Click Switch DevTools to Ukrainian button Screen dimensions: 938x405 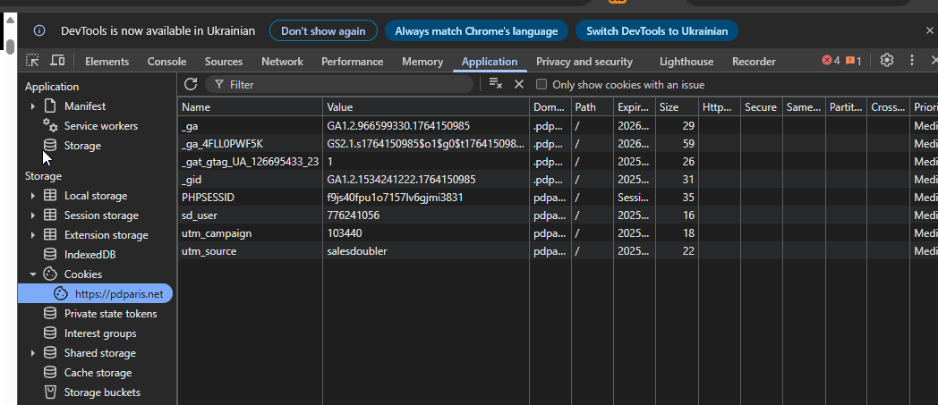656,30
